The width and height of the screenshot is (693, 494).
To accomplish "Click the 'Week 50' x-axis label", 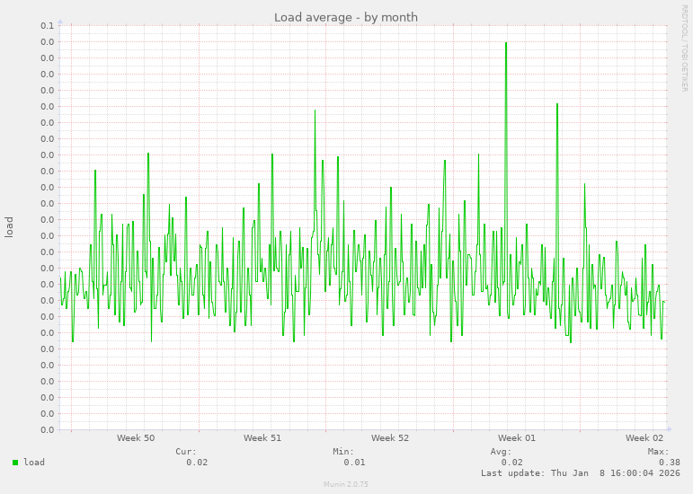I will [x=136, y=438].
